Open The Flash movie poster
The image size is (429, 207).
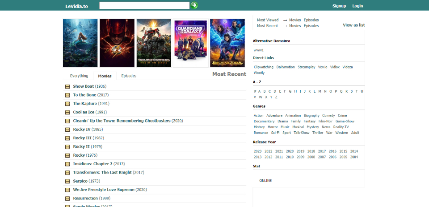click(117, 43)
